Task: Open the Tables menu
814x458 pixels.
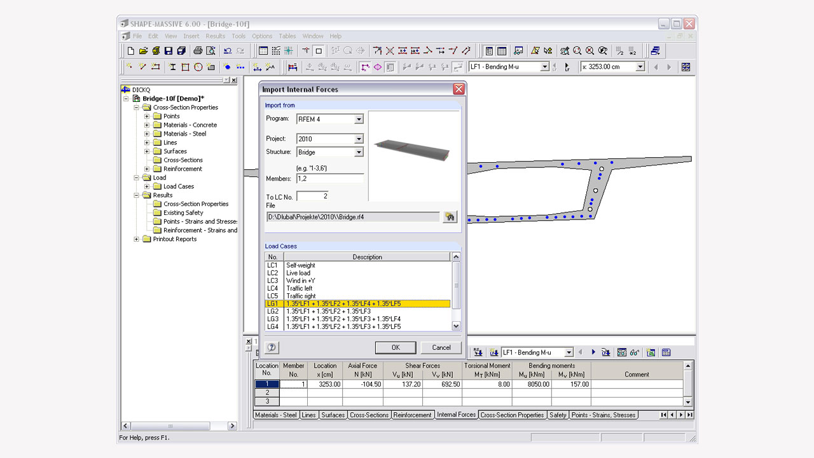Action: click(x=287, y=36)
